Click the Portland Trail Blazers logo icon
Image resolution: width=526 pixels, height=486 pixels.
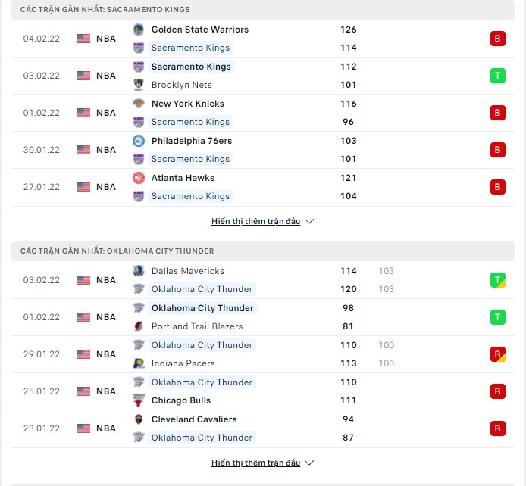[139, 326]
